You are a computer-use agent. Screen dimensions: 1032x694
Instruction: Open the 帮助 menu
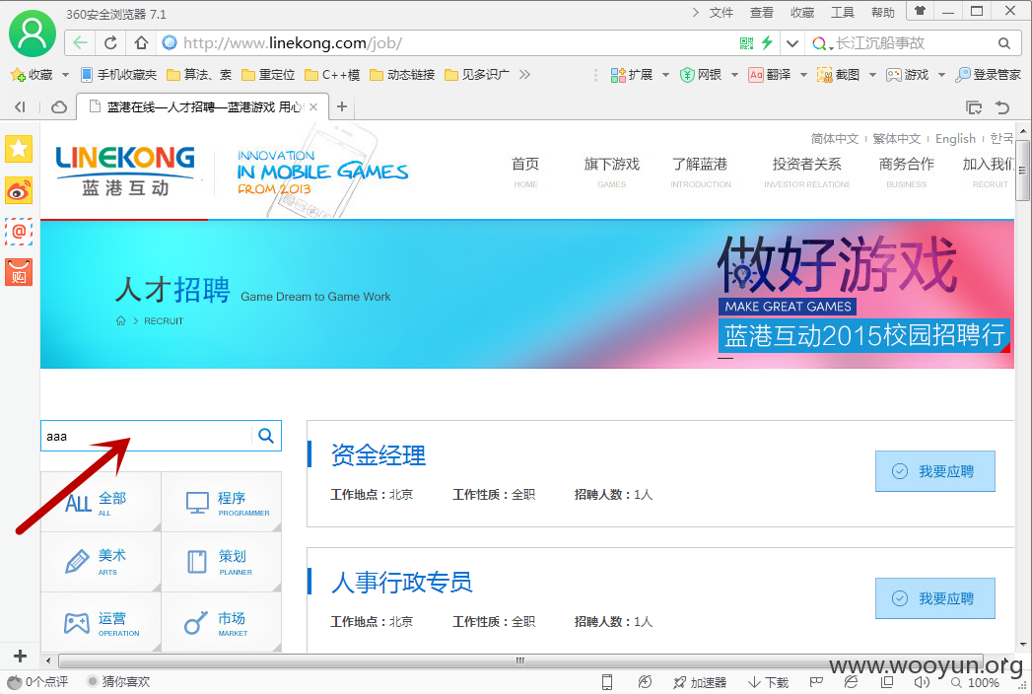882,13
